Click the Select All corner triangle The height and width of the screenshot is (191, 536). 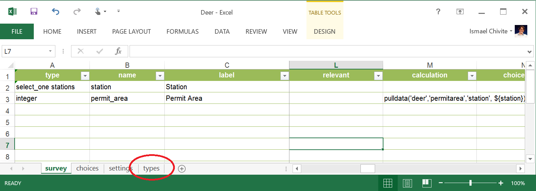point(7,65)
